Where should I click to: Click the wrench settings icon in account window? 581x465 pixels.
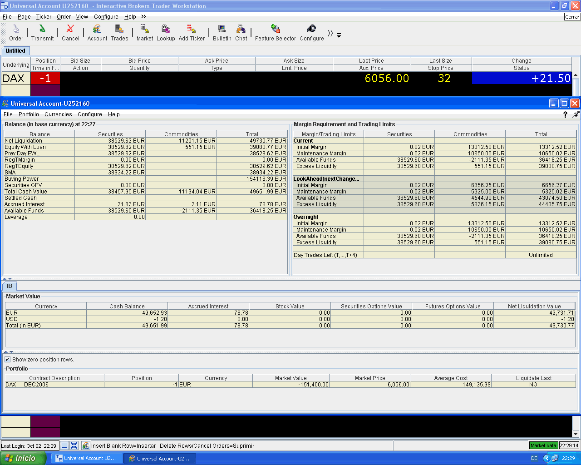tap(576, 114)
